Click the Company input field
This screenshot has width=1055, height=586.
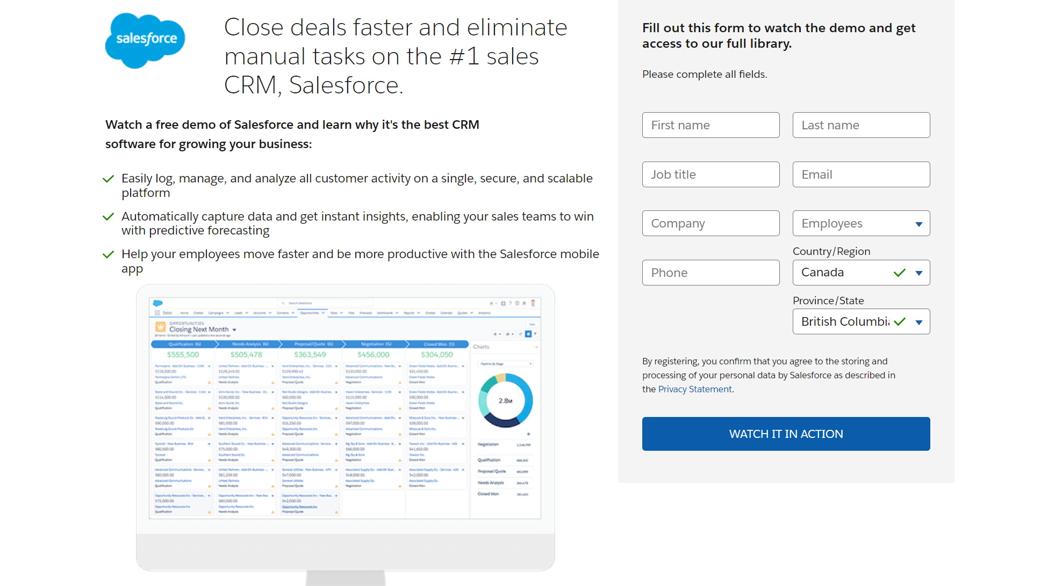[x=711, y=224]
